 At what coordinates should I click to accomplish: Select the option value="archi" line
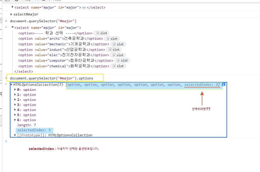tap(60, 38)
